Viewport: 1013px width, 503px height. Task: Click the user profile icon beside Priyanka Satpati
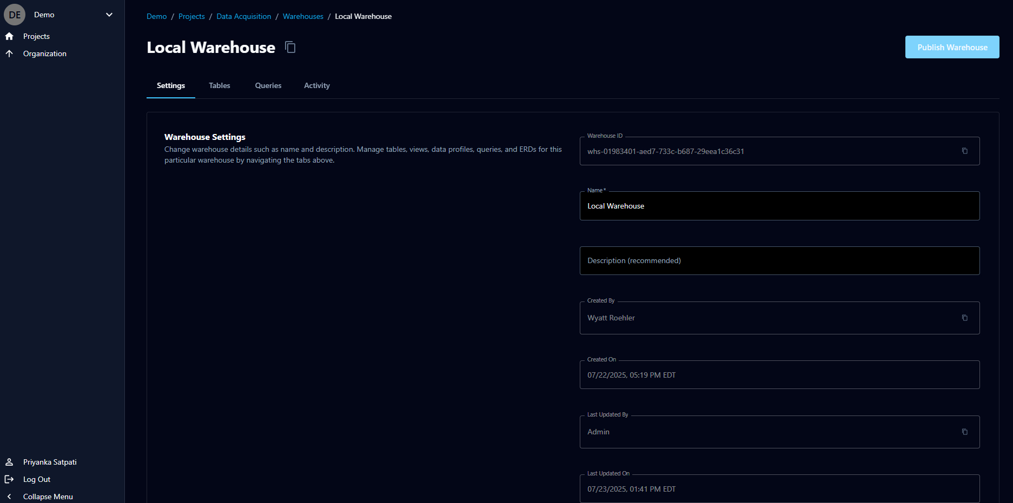pyautogui.click(x=9, y=462)
